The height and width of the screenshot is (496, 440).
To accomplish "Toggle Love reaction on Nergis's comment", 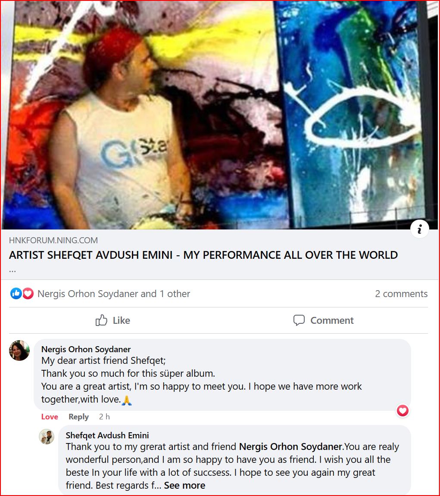I will pos(50,417).
